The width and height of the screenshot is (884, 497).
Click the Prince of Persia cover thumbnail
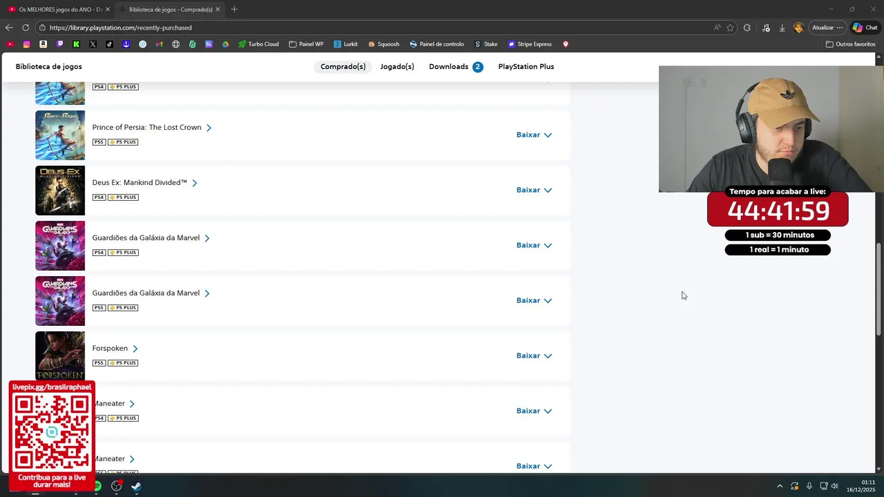click(60, 135)
